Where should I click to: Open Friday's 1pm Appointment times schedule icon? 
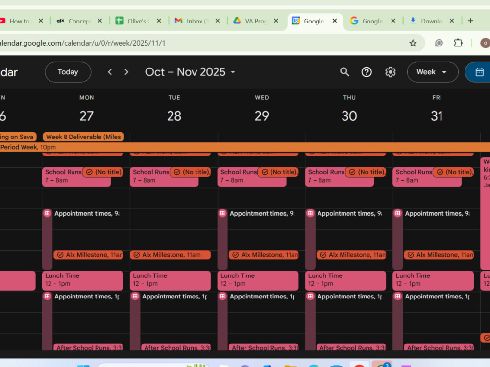pyautogui.click(x=397, y=296)
